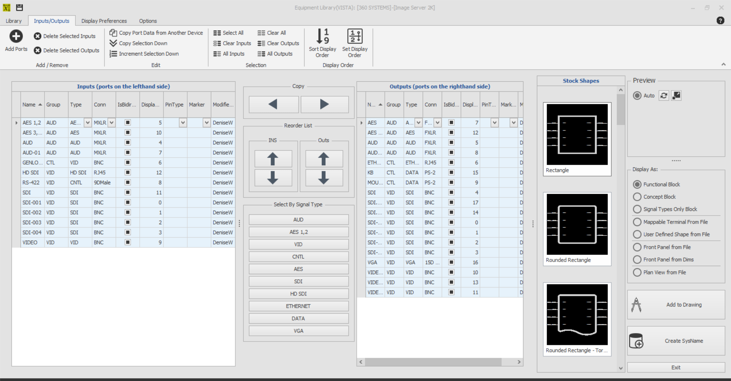Viewport: 731px width, 381px height.
Task: Select signal type CNTL button
Action: [298, 257]
